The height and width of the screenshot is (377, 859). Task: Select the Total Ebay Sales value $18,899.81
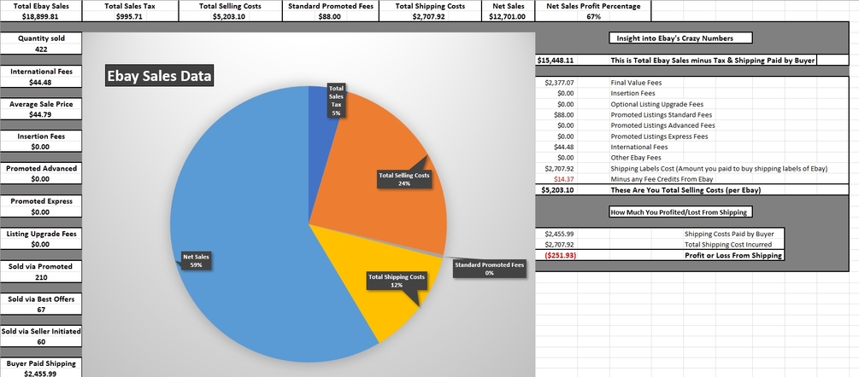point(40,16)
